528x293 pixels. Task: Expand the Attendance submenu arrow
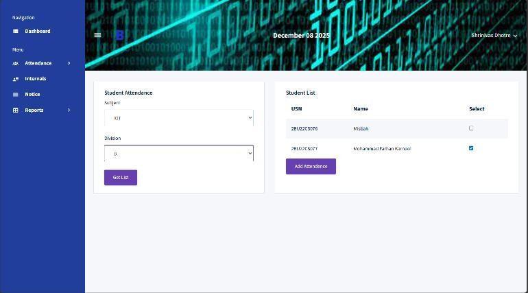tap(69, 63)
